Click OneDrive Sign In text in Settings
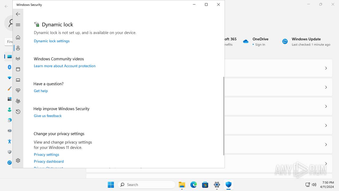Viewport: 339px width, 191px height. 260,45
